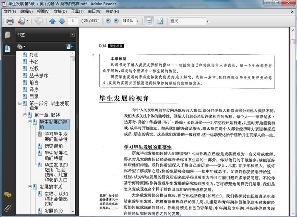Click the 查找 search field

[187, 21]
